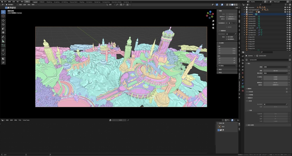292x156 pixels.
Task: Select the Add Cube tool
Action: point(3,45)
